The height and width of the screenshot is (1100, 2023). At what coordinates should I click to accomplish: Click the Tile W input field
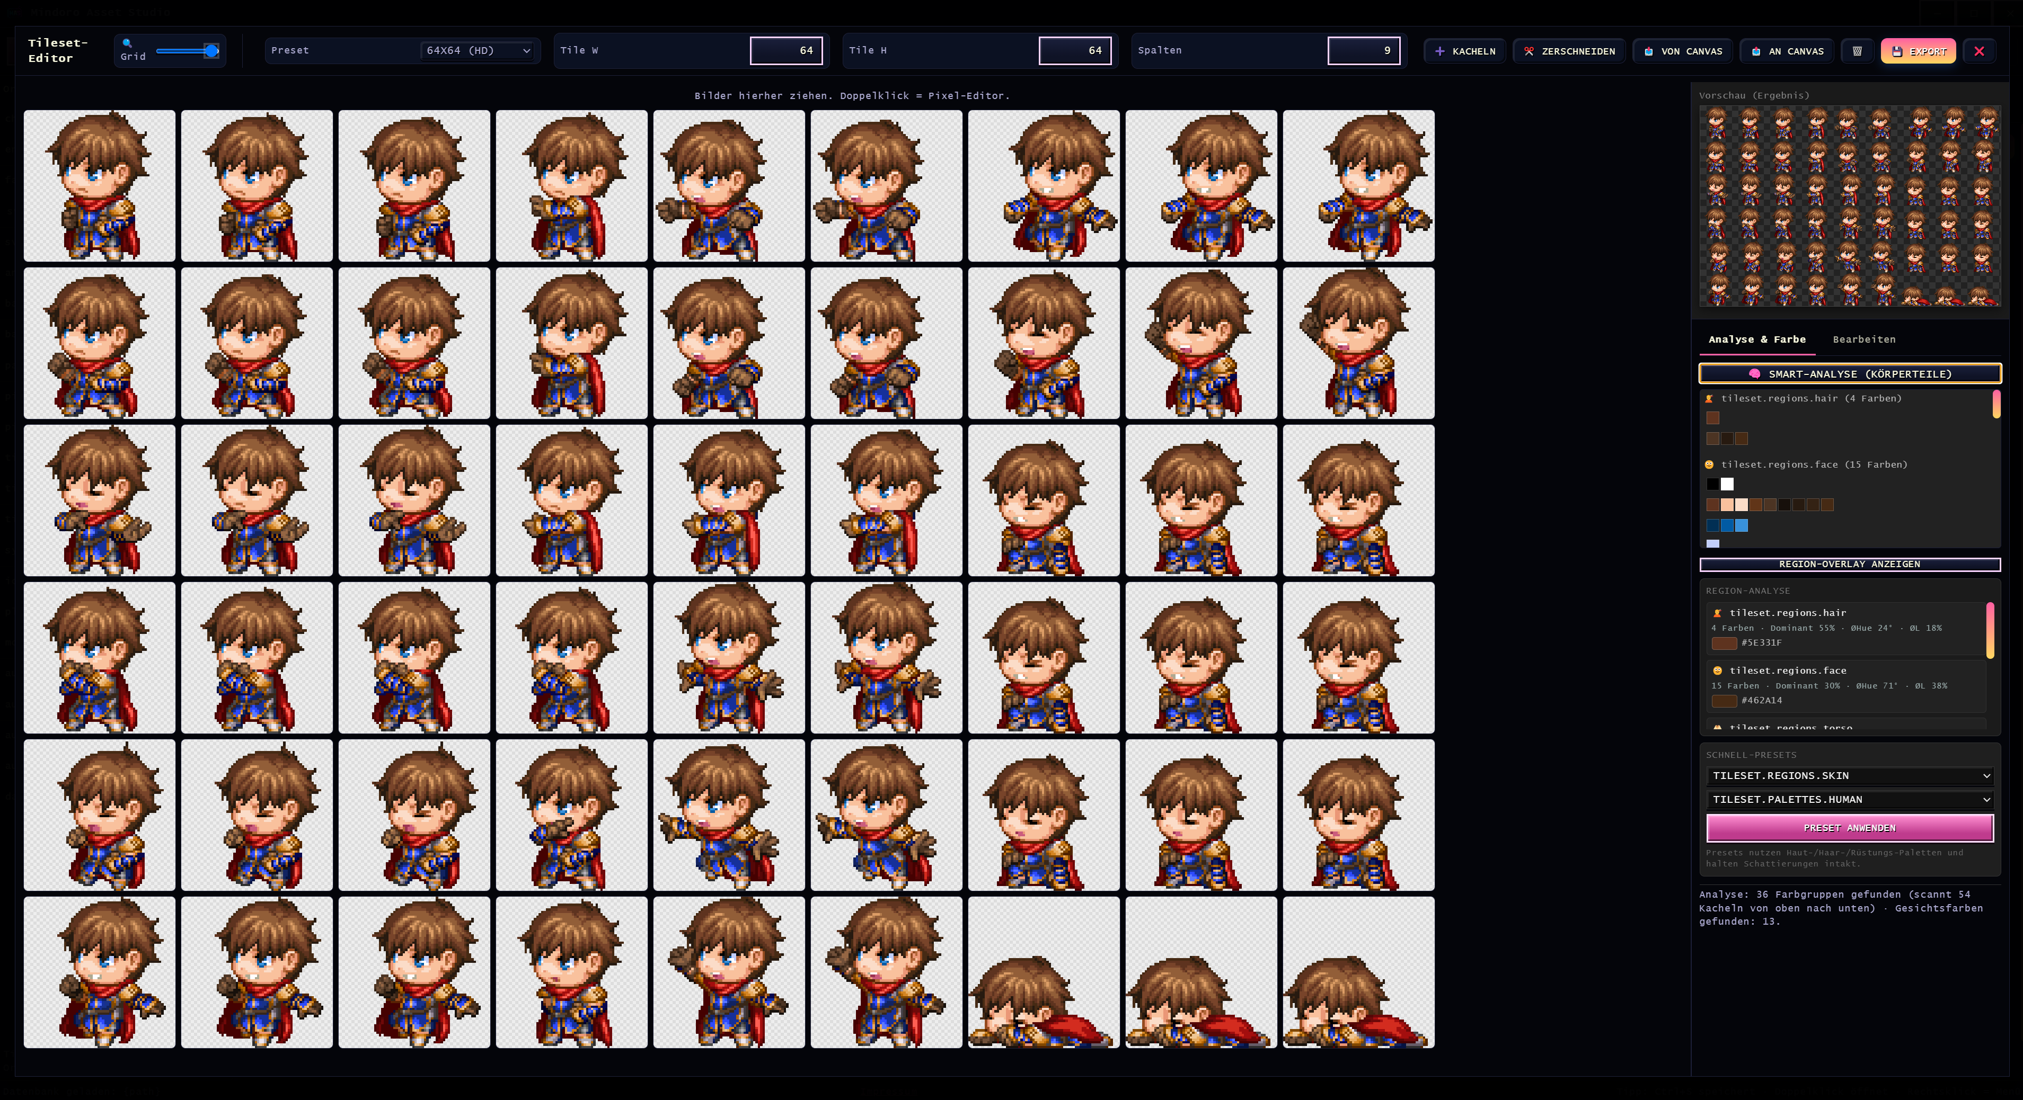786,50
